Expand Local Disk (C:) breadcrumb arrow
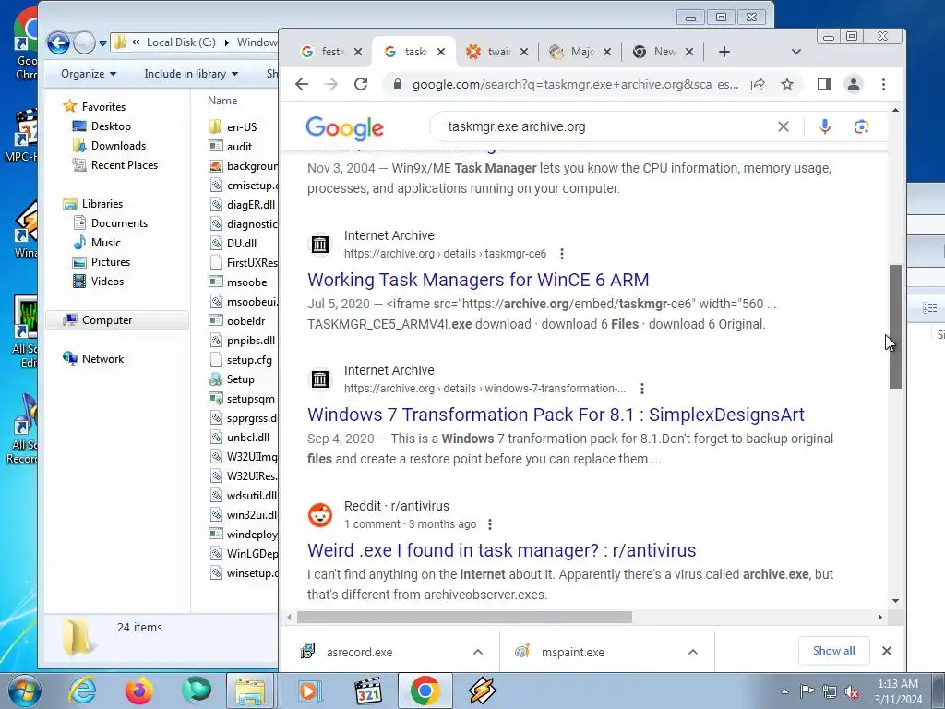The width and height of the screenshot is (945, 709). tap(227, 42)
